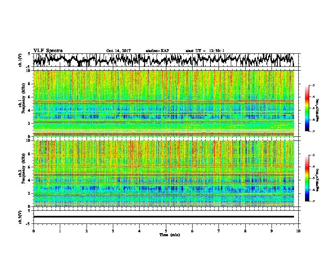336x259 pixels.
Task: Click the time axis tick label "4"
Action: click(x=140, y=231)
